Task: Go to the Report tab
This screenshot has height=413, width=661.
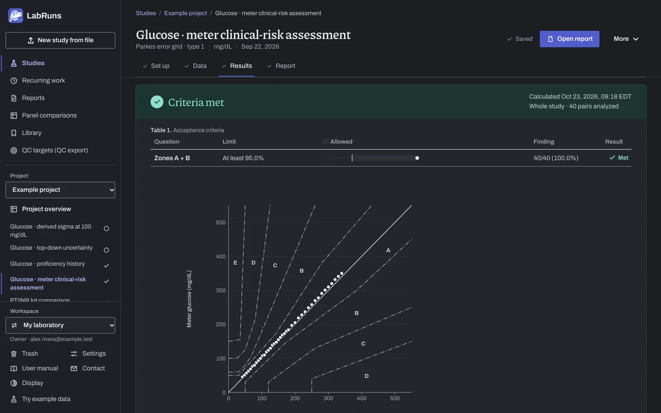Action: [x=281, y=66]
